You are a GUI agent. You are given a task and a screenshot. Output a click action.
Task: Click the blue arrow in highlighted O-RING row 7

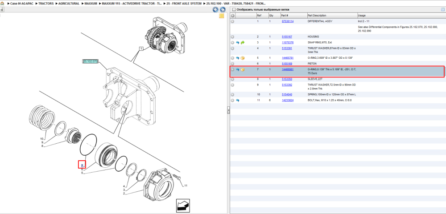[x=238, y=69]
